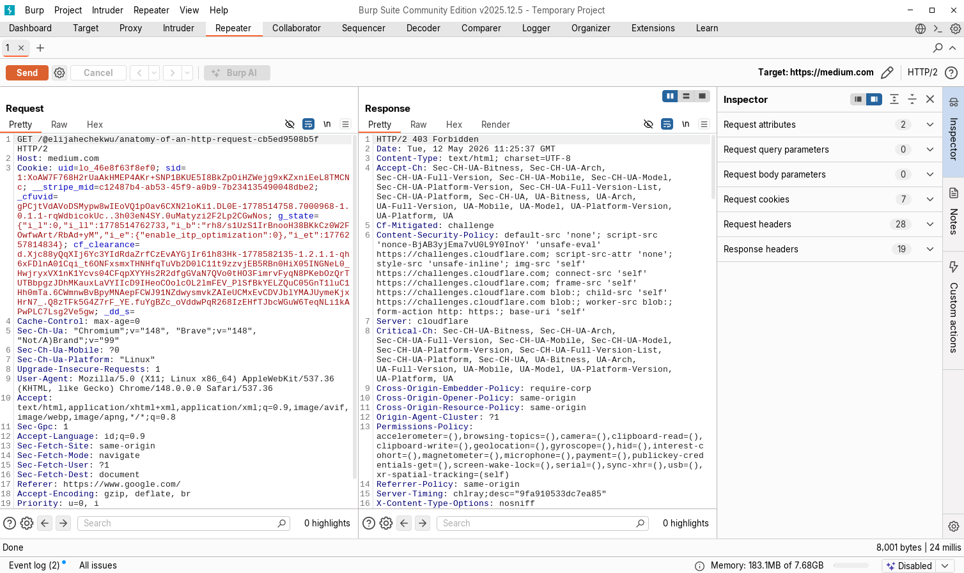Toggle show newline characters in Request
This screenshot has height=573, width=964.
[327, 124]
